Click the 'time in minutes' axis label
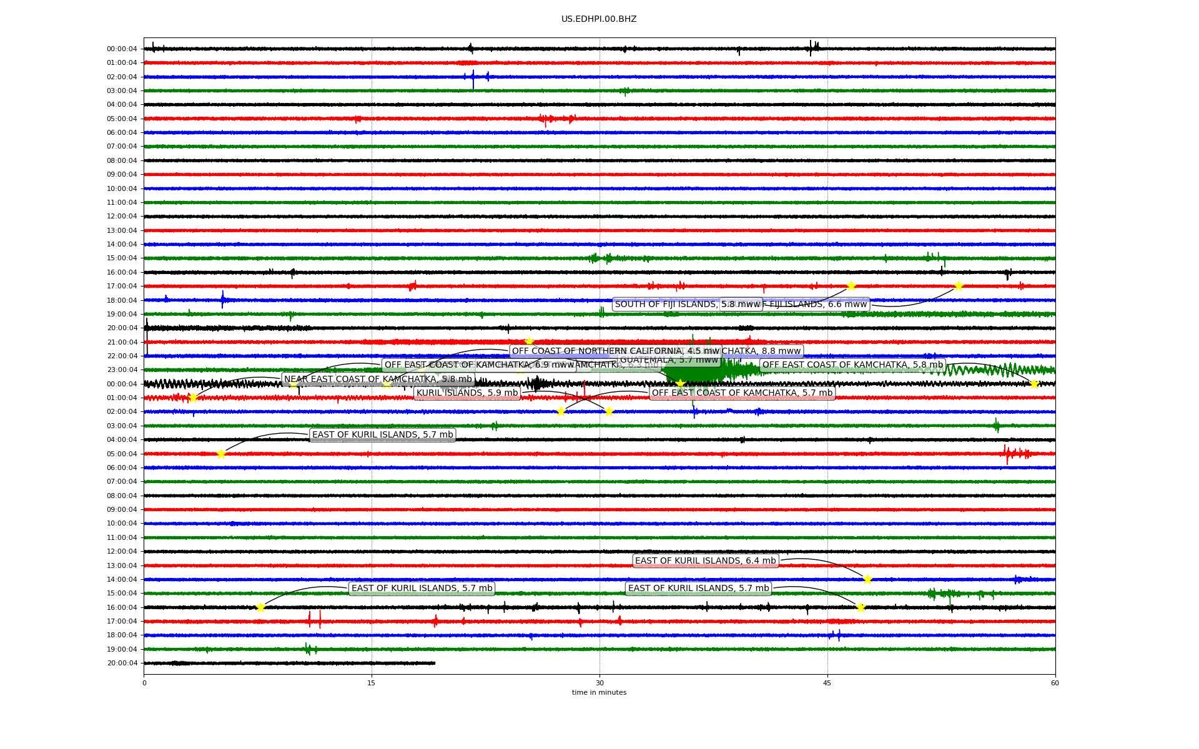Viewport: 1199px width, 749px height. pos(599,692)
